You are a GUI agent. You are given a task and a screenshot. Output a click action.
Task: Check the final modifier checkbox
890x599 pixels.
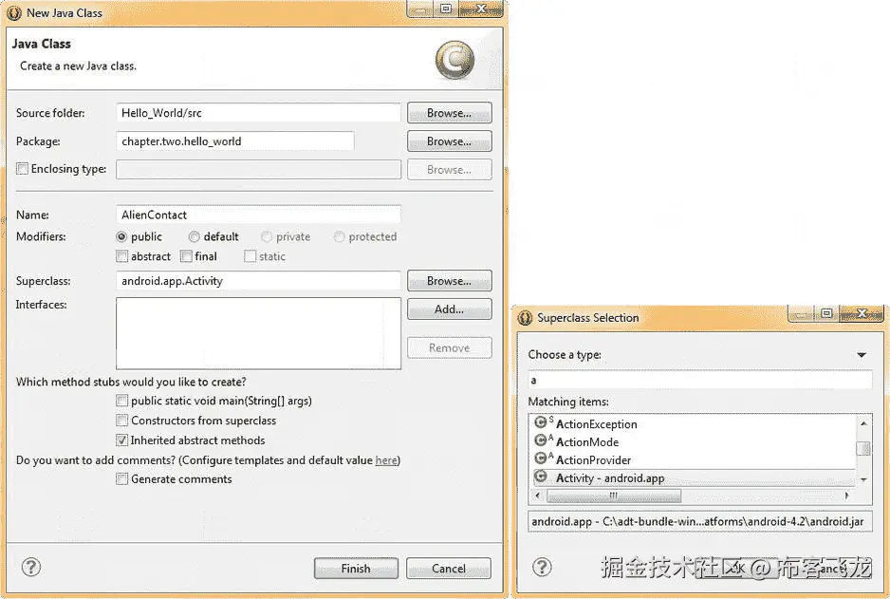(x=186, y=256)
